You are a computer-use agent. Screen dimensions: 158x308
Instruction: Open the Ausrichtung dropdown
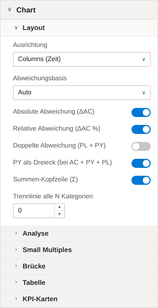tap(82, 59)
